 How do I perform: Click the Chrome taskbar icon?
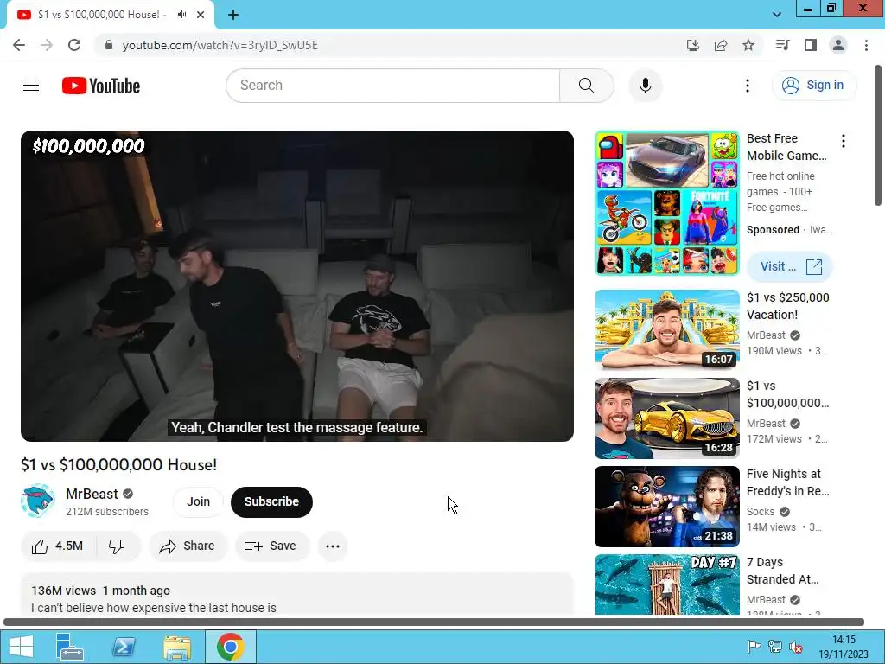pos(230,646)
